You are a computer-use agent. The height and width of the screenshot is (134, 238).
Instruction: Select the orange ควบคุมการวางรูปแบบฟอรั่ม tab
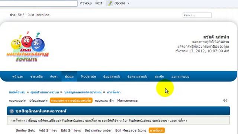click(x=71, y=100)
